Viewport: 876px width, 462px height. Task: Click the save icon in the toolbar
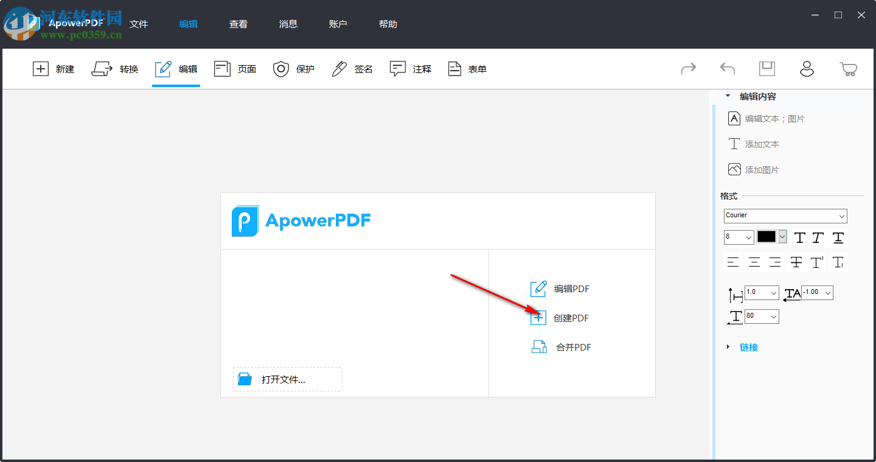point(766,69)
